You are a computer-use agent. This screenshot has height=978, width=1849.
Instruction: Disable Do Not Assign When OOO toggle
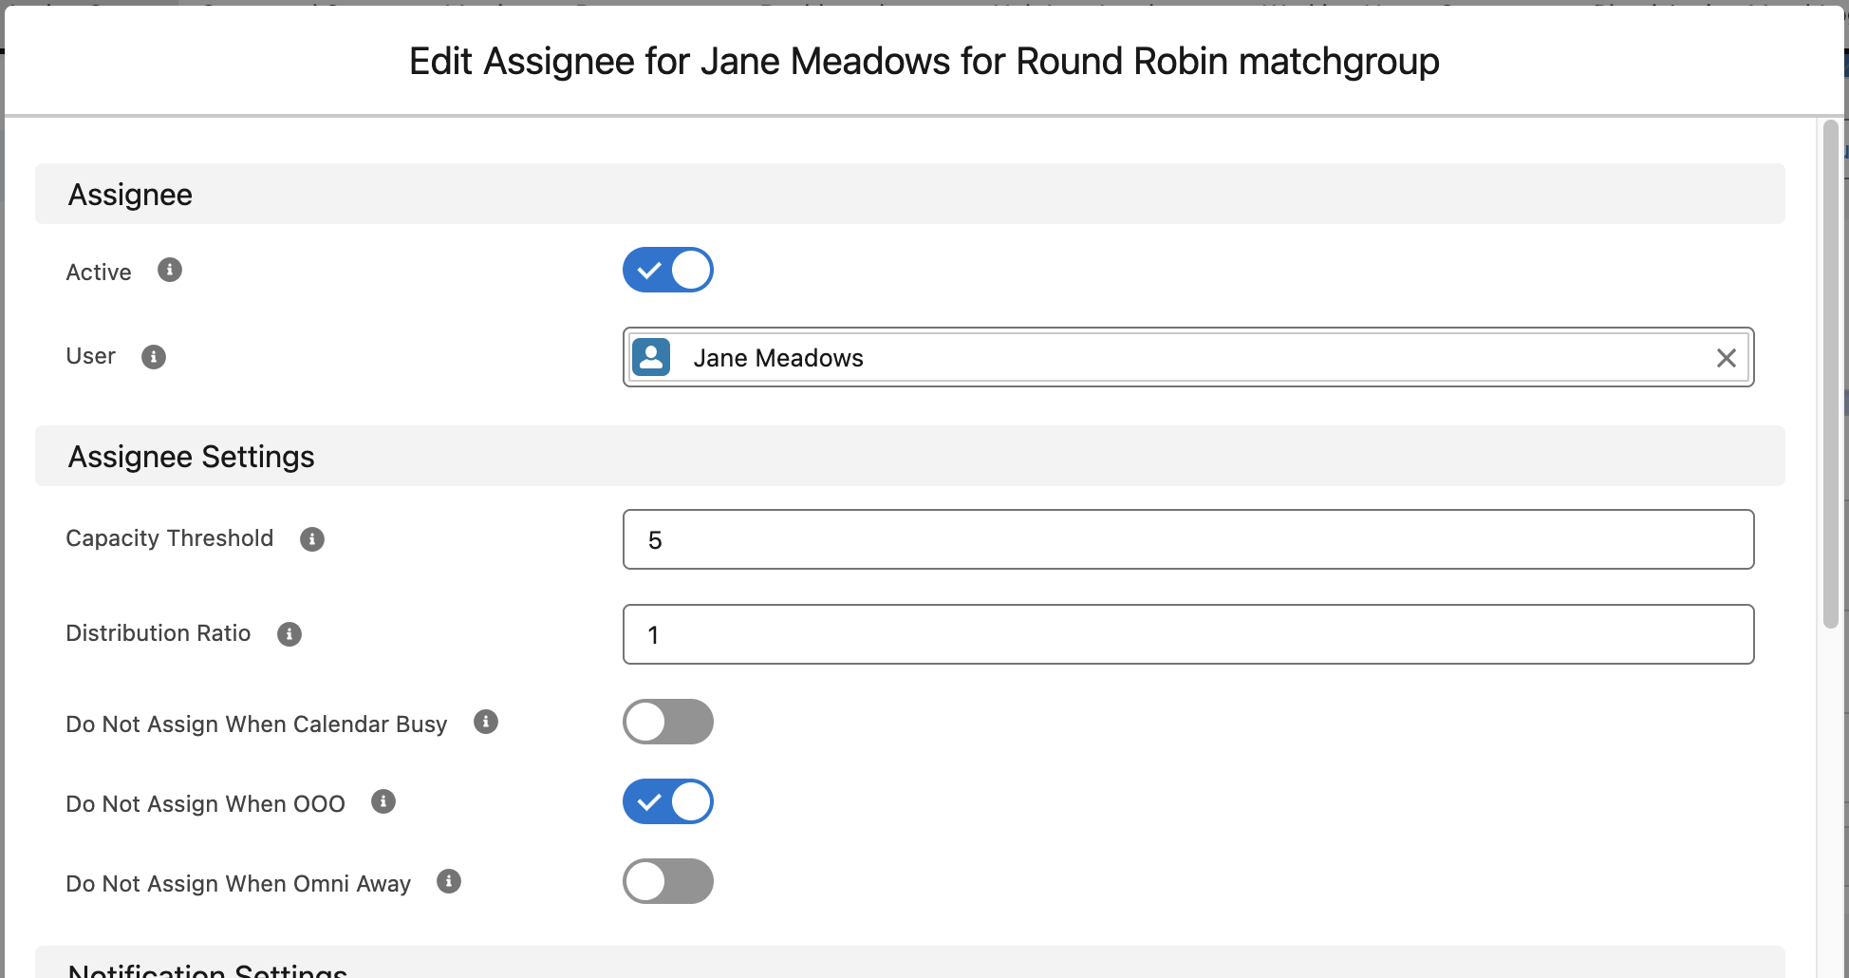(x=668, y=801)
